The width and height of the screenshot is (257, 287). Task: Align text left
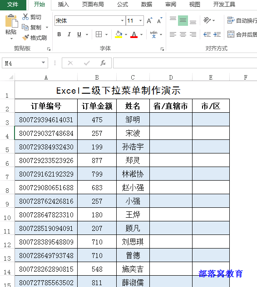point(173,34)
